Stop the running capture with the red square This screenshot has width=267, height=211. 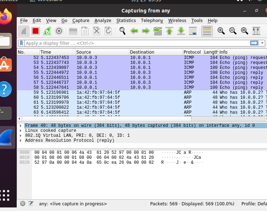(36, 31)
